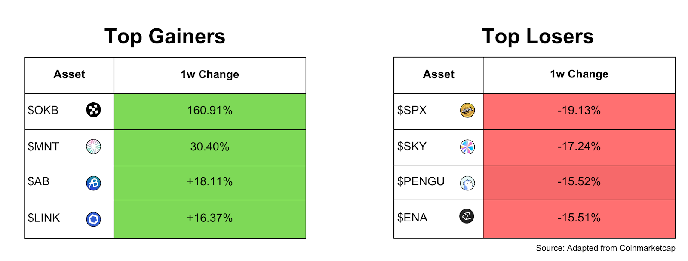
Task: Click the $PENGU asset label
Action: 421,181
